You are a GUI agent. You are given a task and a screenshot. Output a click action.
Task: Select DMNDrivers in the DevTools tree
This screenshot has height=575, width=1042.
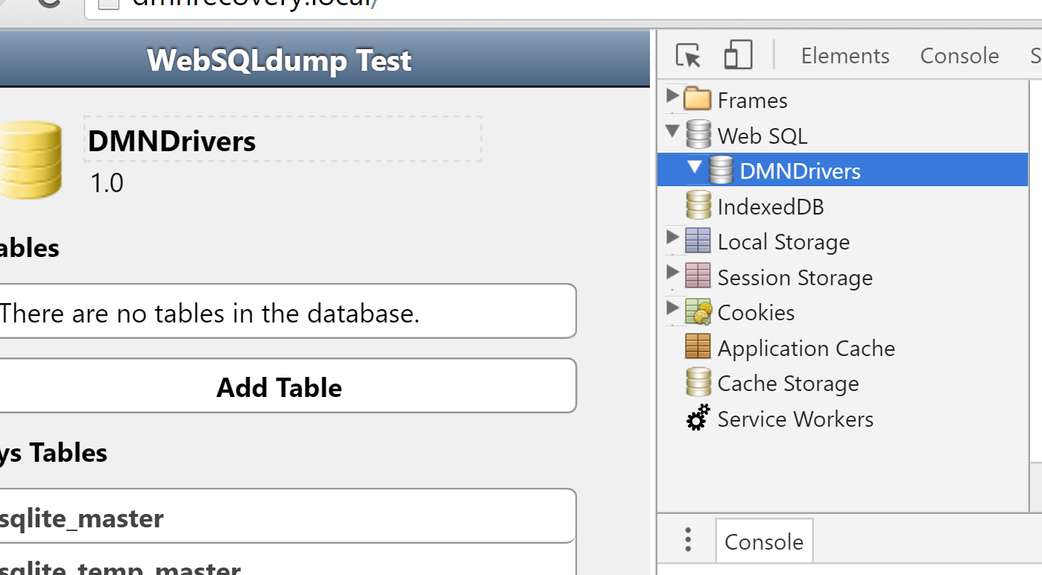pos(842,171)
